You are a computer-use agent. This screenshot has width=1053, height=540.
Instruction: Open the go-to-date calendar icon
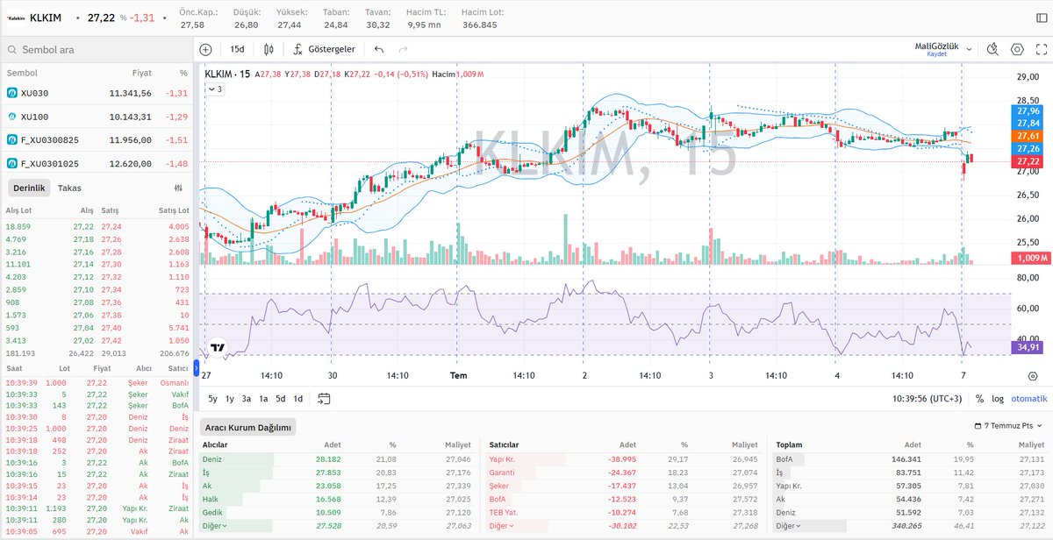click(324, 397)
